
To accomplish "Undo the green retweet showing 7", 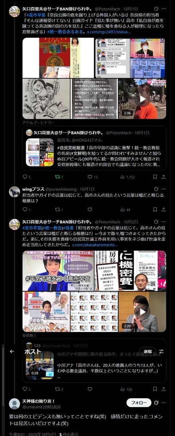I will click(59, 177).
